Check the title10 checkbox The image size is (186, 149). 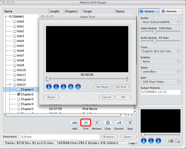(15, 70)
